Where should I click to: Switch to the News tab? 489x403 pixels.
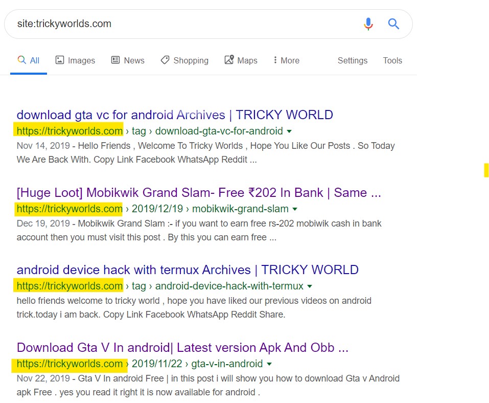click(128, 60)
